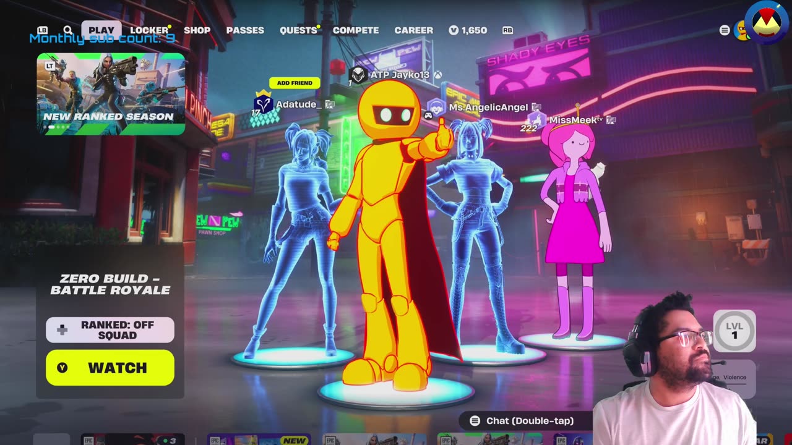Screen dimensions: 792x445
Task: Click the chat menu icon
Action: pos(475,421)
